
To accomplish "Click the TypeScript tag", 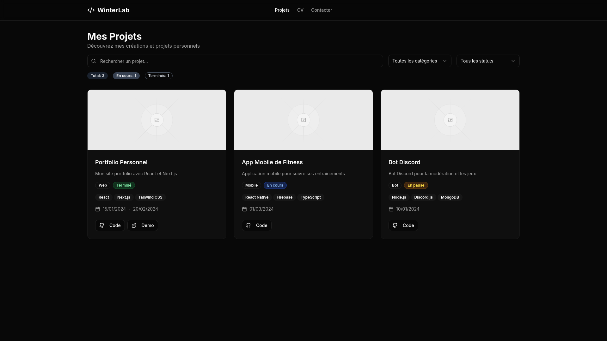I will pos(310,197).
